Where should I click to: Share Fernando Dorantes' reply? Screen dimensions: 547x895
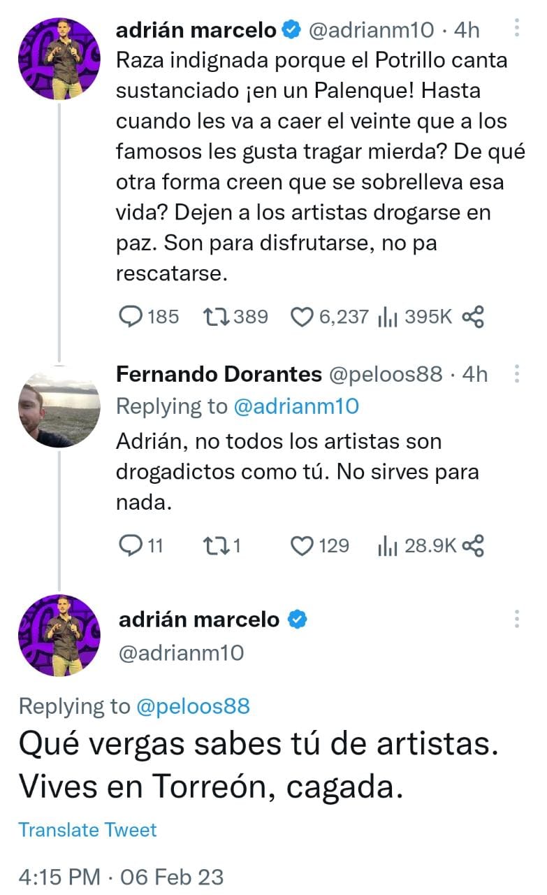point(473,545)
